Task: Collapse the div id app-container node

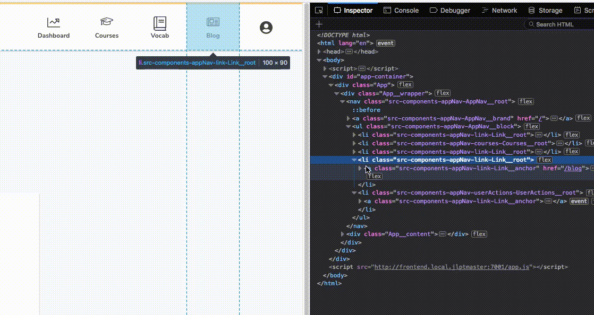Action: 325,77
